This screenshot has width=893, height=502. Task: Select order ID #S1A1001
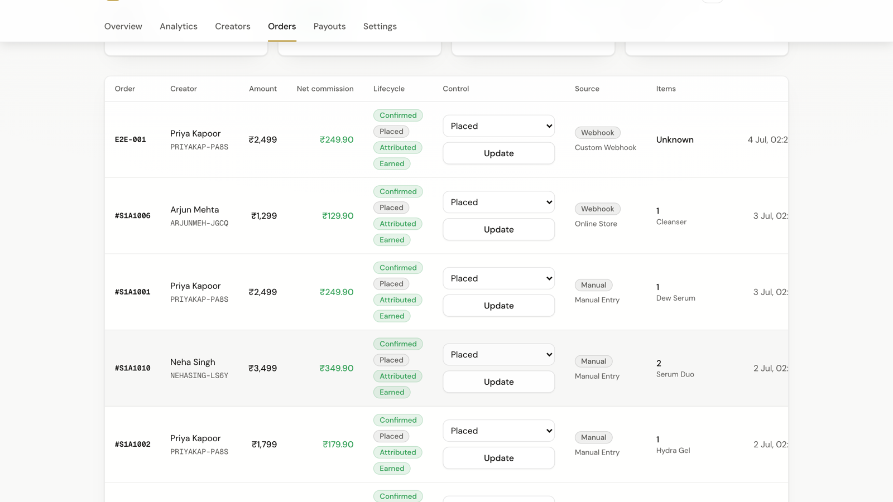click(x=133, y=292)
